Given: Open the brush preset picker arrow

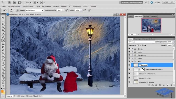Looking at the screenshot, I should 14,10.
